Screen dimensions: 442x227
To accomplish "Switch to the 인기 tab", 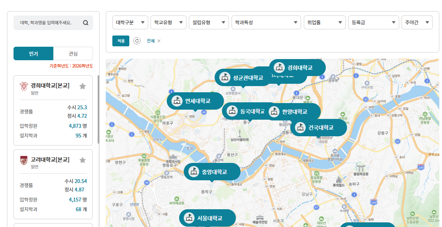I will [x=33, y=54].
